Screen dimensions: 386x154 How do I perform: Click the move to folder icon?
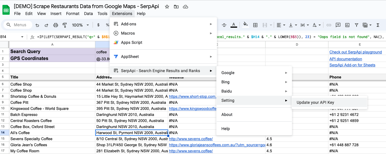point(176,7)
